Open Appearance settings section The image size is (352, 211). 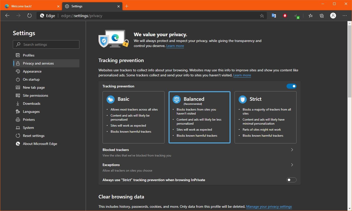(46, 71)
